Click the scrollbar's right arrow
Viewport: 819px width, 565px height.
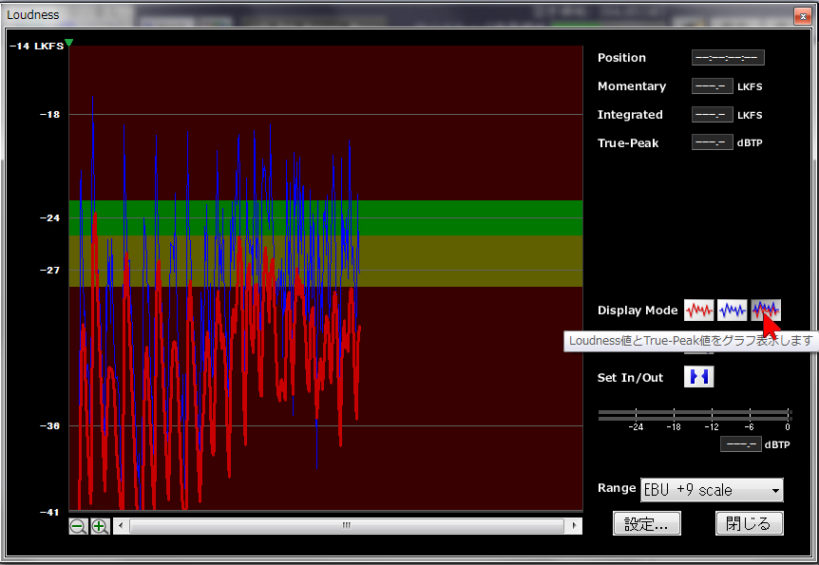pyautogui.click(x=574, y=525)
